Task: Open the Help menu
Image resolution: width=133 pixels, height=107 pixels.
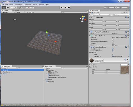Action: click(47, 4)
